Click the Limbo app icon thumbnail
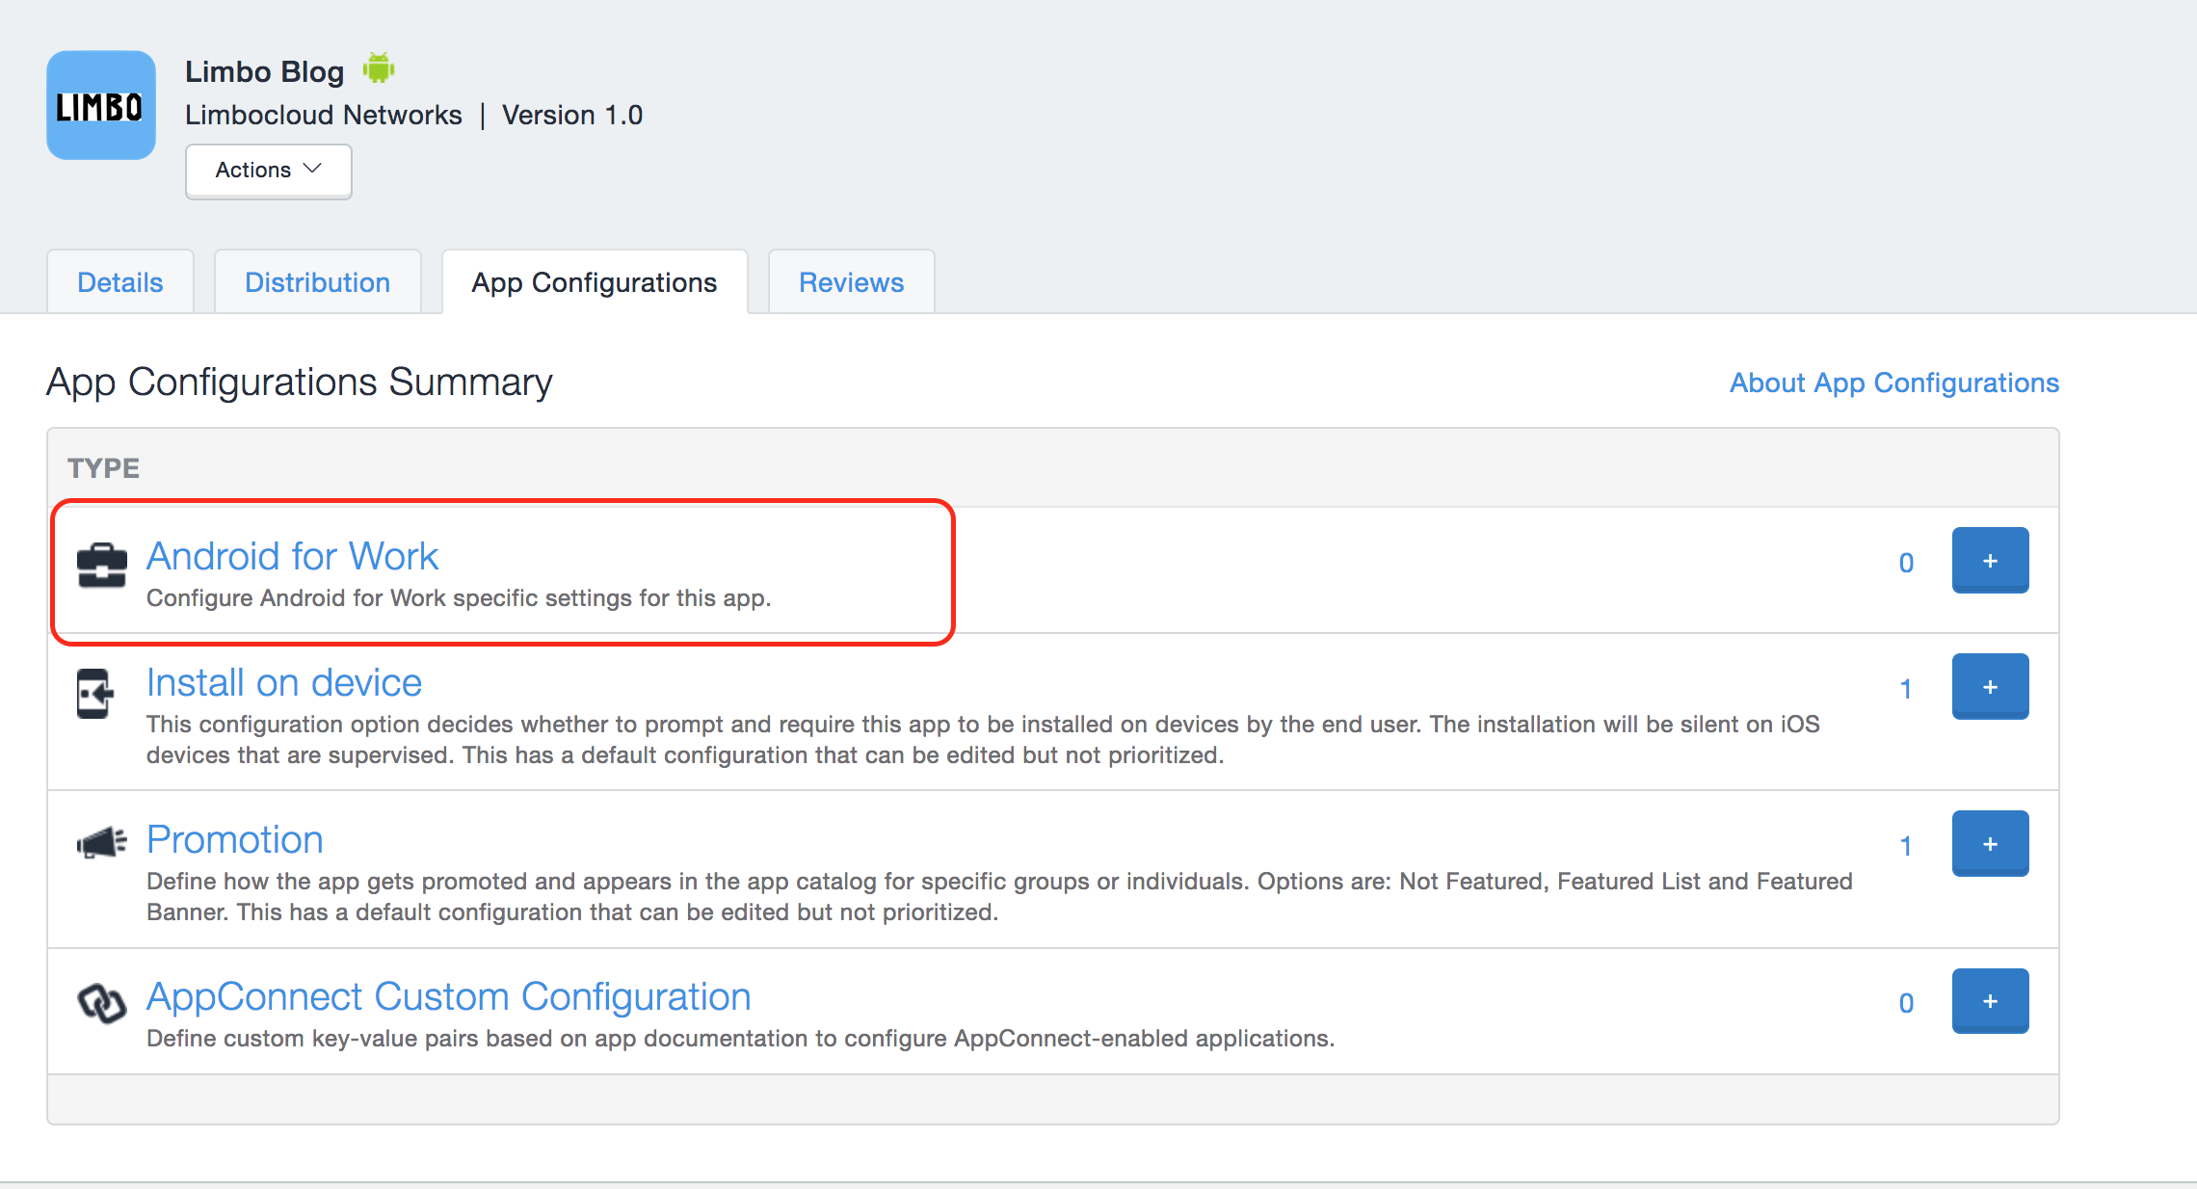This screenshot has width=2197, height=1189. [x=100, y=105]
